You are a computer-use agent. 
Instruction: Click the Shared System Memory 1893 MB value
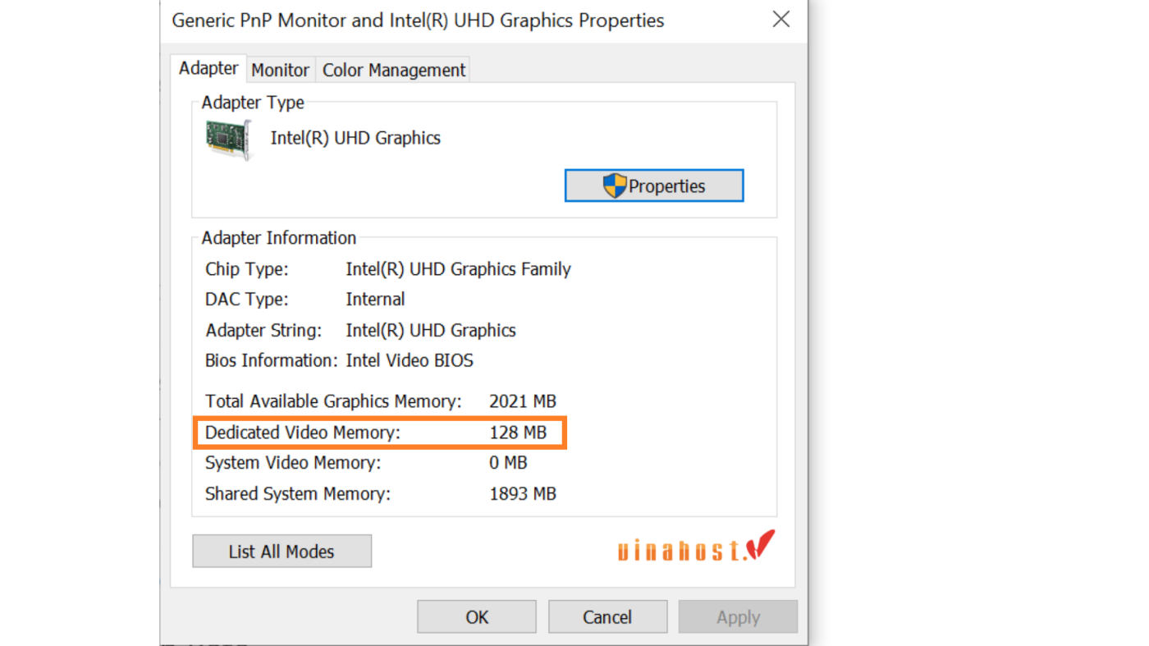click(x=523, y=494)
